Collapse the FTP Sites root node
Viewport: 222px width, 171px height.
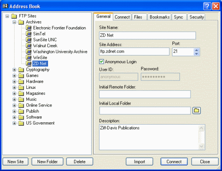click(x=7, y=16)
